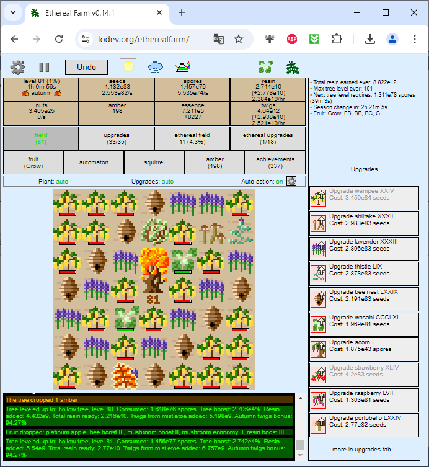Close the Ethereal Farm tab
Image resolution: width=429 pixels, height=467 pixels.
159,12
